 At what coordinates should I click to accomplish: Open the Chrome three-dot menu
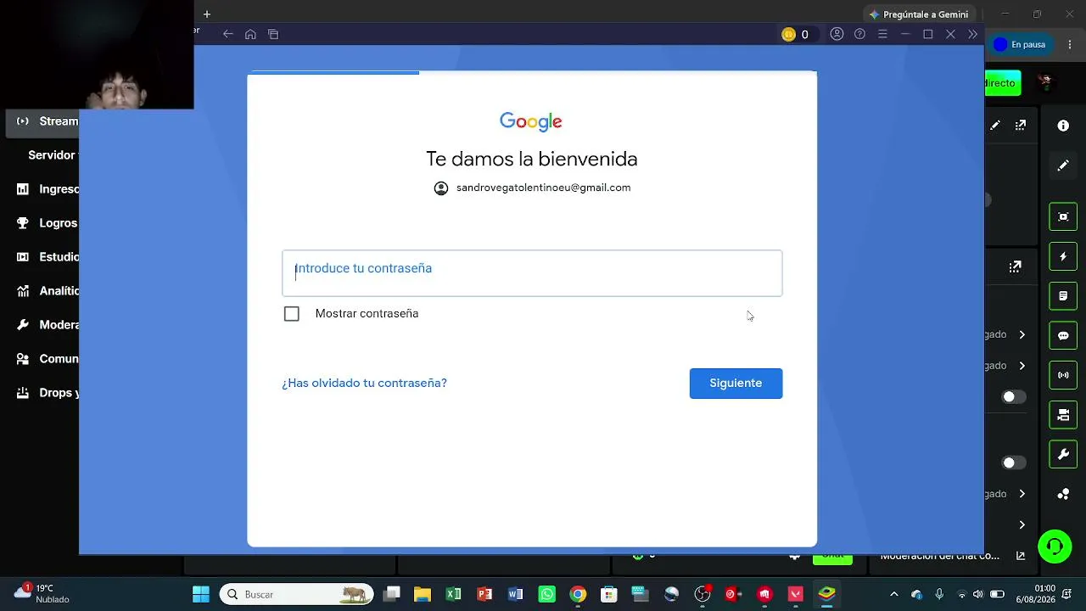pos(1069,44)
